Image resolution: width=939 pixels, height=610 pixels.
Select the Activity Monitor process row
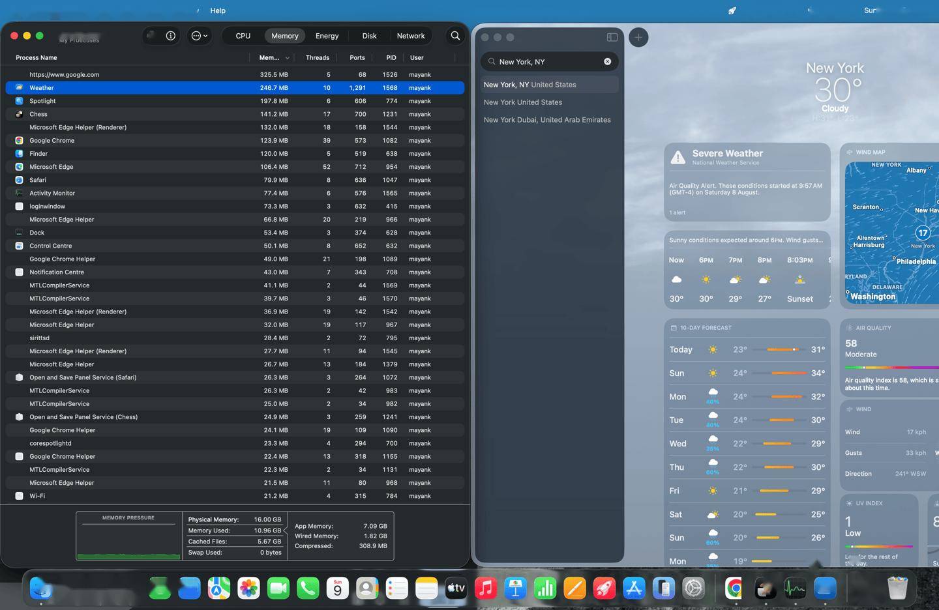(235, 193)
